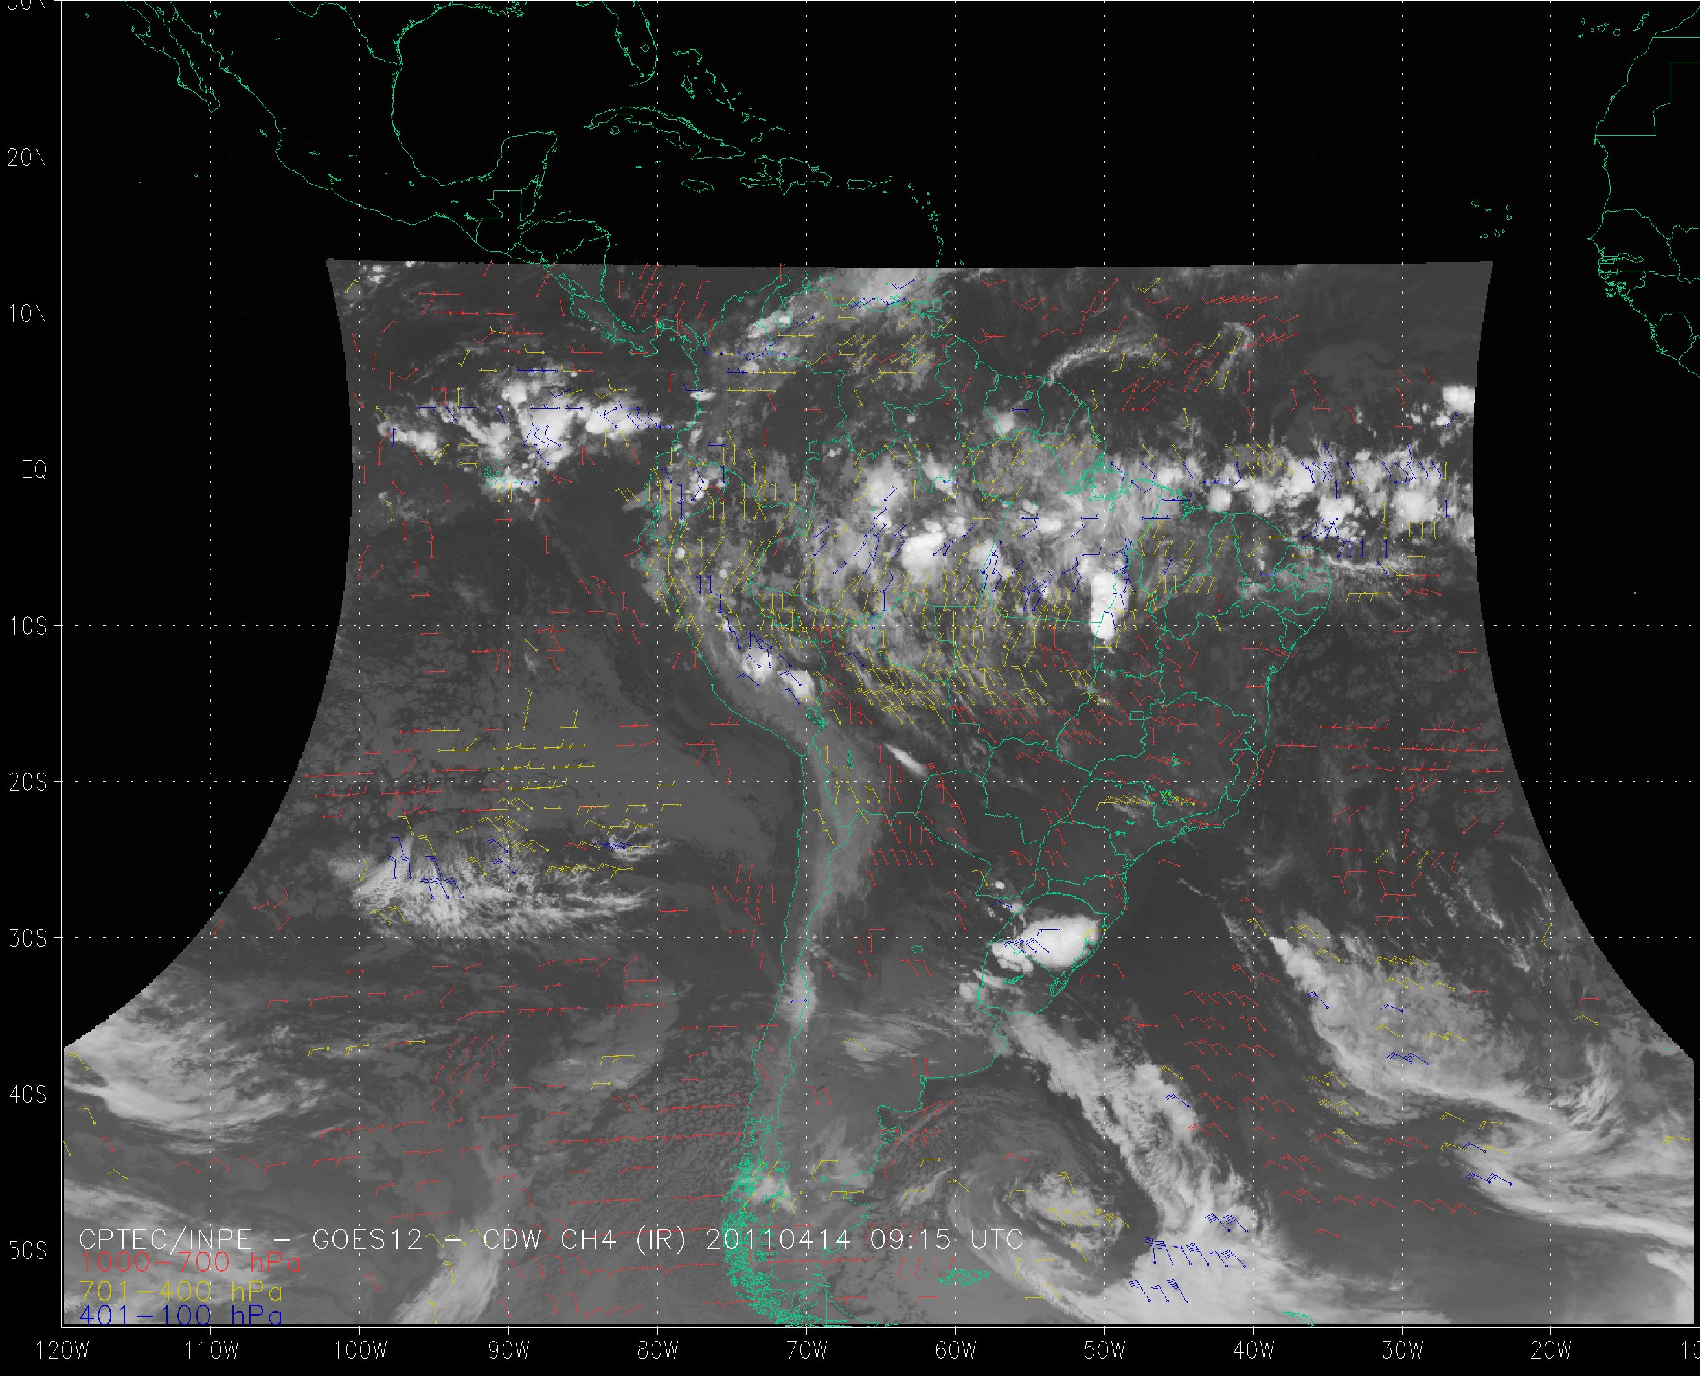1700x1376 pixels.
Task: Click the 40S latitude axis label
Action: coord(27,1096)
